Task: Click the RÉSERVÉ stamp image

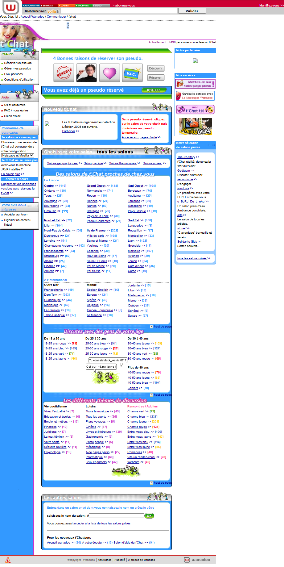Action: [x=64, y=73]
